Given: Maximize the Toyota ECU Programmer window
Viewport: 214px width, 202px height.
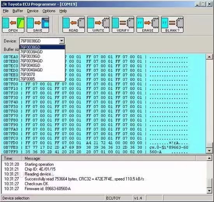Looking at the screenshot, I should click(x=203, y=4).
